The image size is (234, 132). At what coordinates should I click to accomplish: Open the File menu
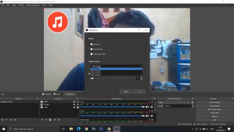[x=3, y=5]
